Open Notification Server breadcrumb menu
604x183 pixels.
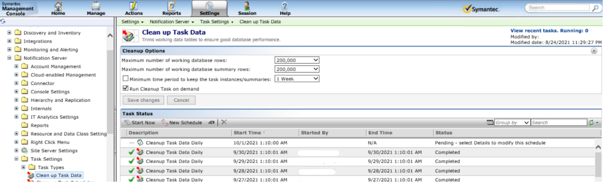pyautogui.click(x=172, y=22)
